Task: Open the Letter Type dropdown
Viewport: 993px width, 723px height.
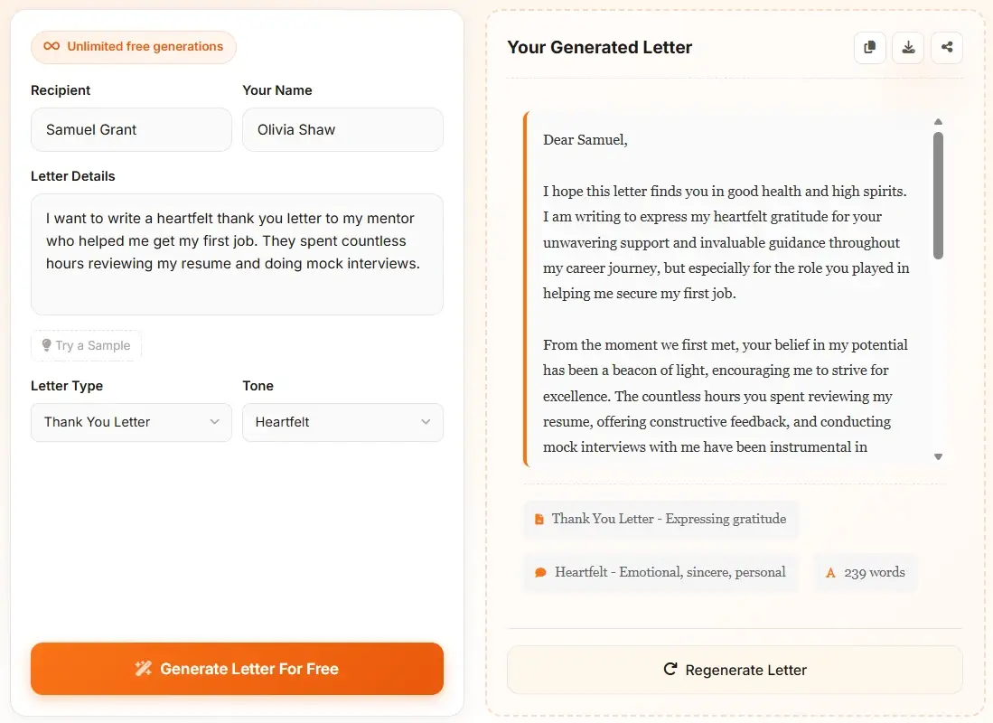Action: pos(131,422)
